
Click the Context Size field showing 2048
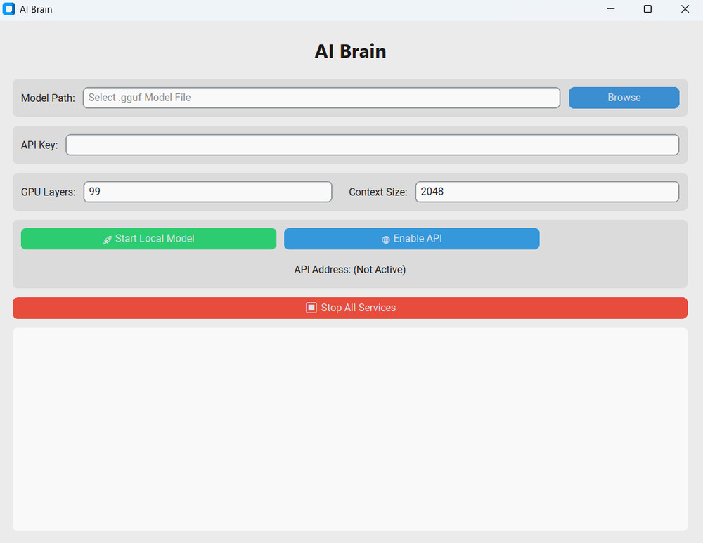click(x=547, y=191)
